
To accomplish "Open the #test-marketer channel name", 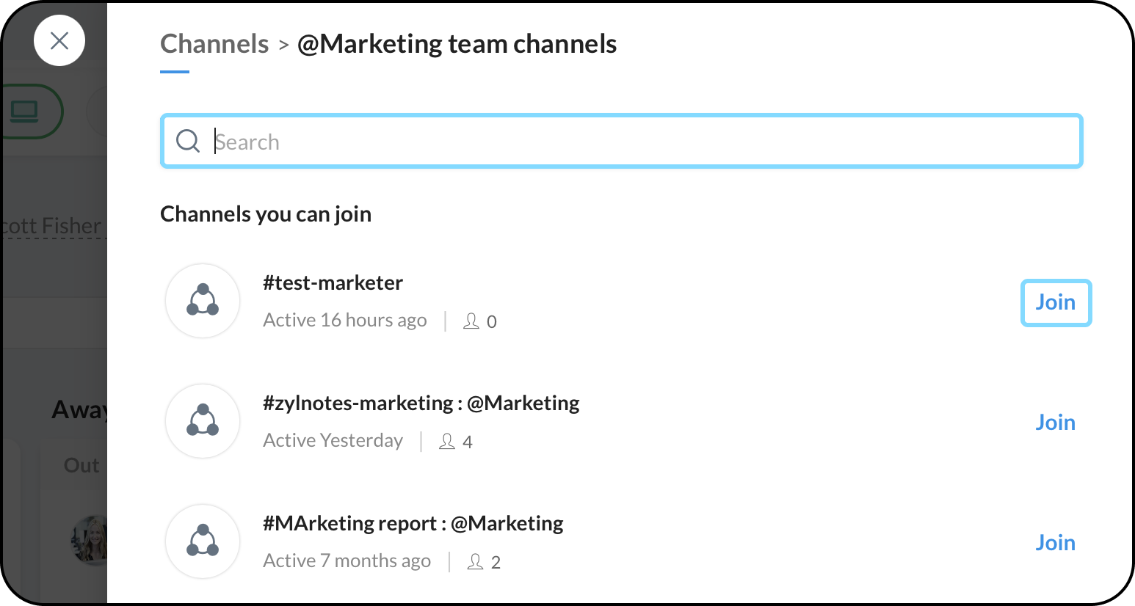I will (333, 283).
